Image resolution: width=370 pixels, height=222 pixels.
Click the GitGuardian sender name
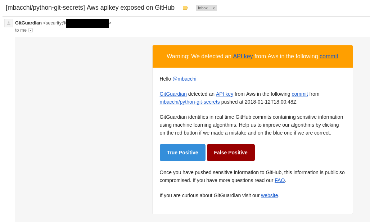(28, 23)
